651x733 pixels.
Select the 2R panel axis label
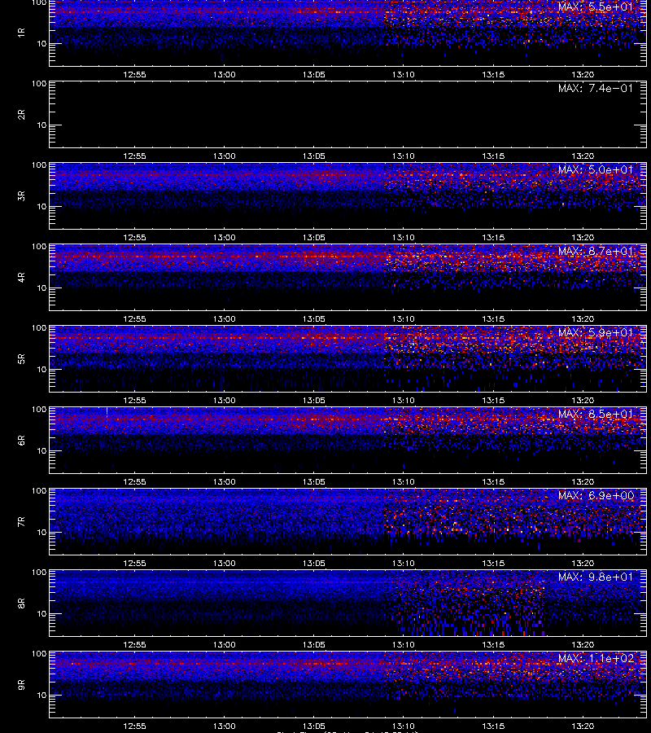21,114
